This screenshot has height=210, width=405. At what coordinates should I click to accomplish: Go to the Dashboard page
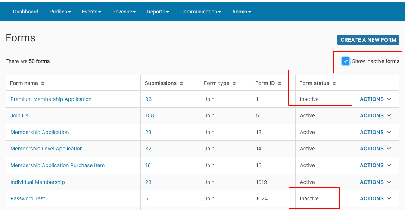pos(26,12)
